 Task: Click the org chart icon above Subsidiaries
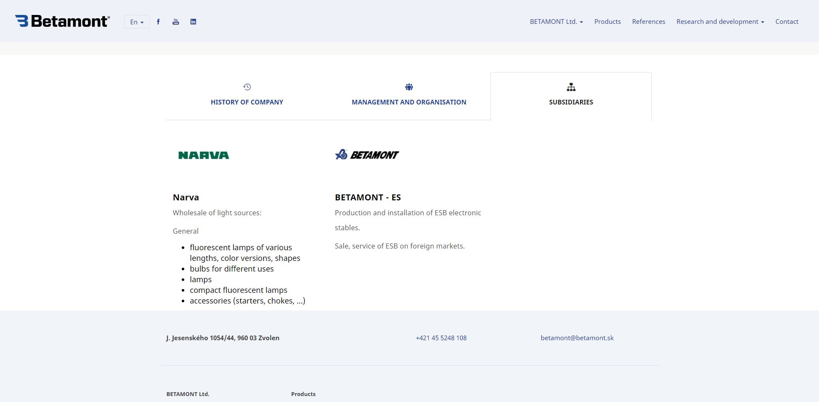571,87
